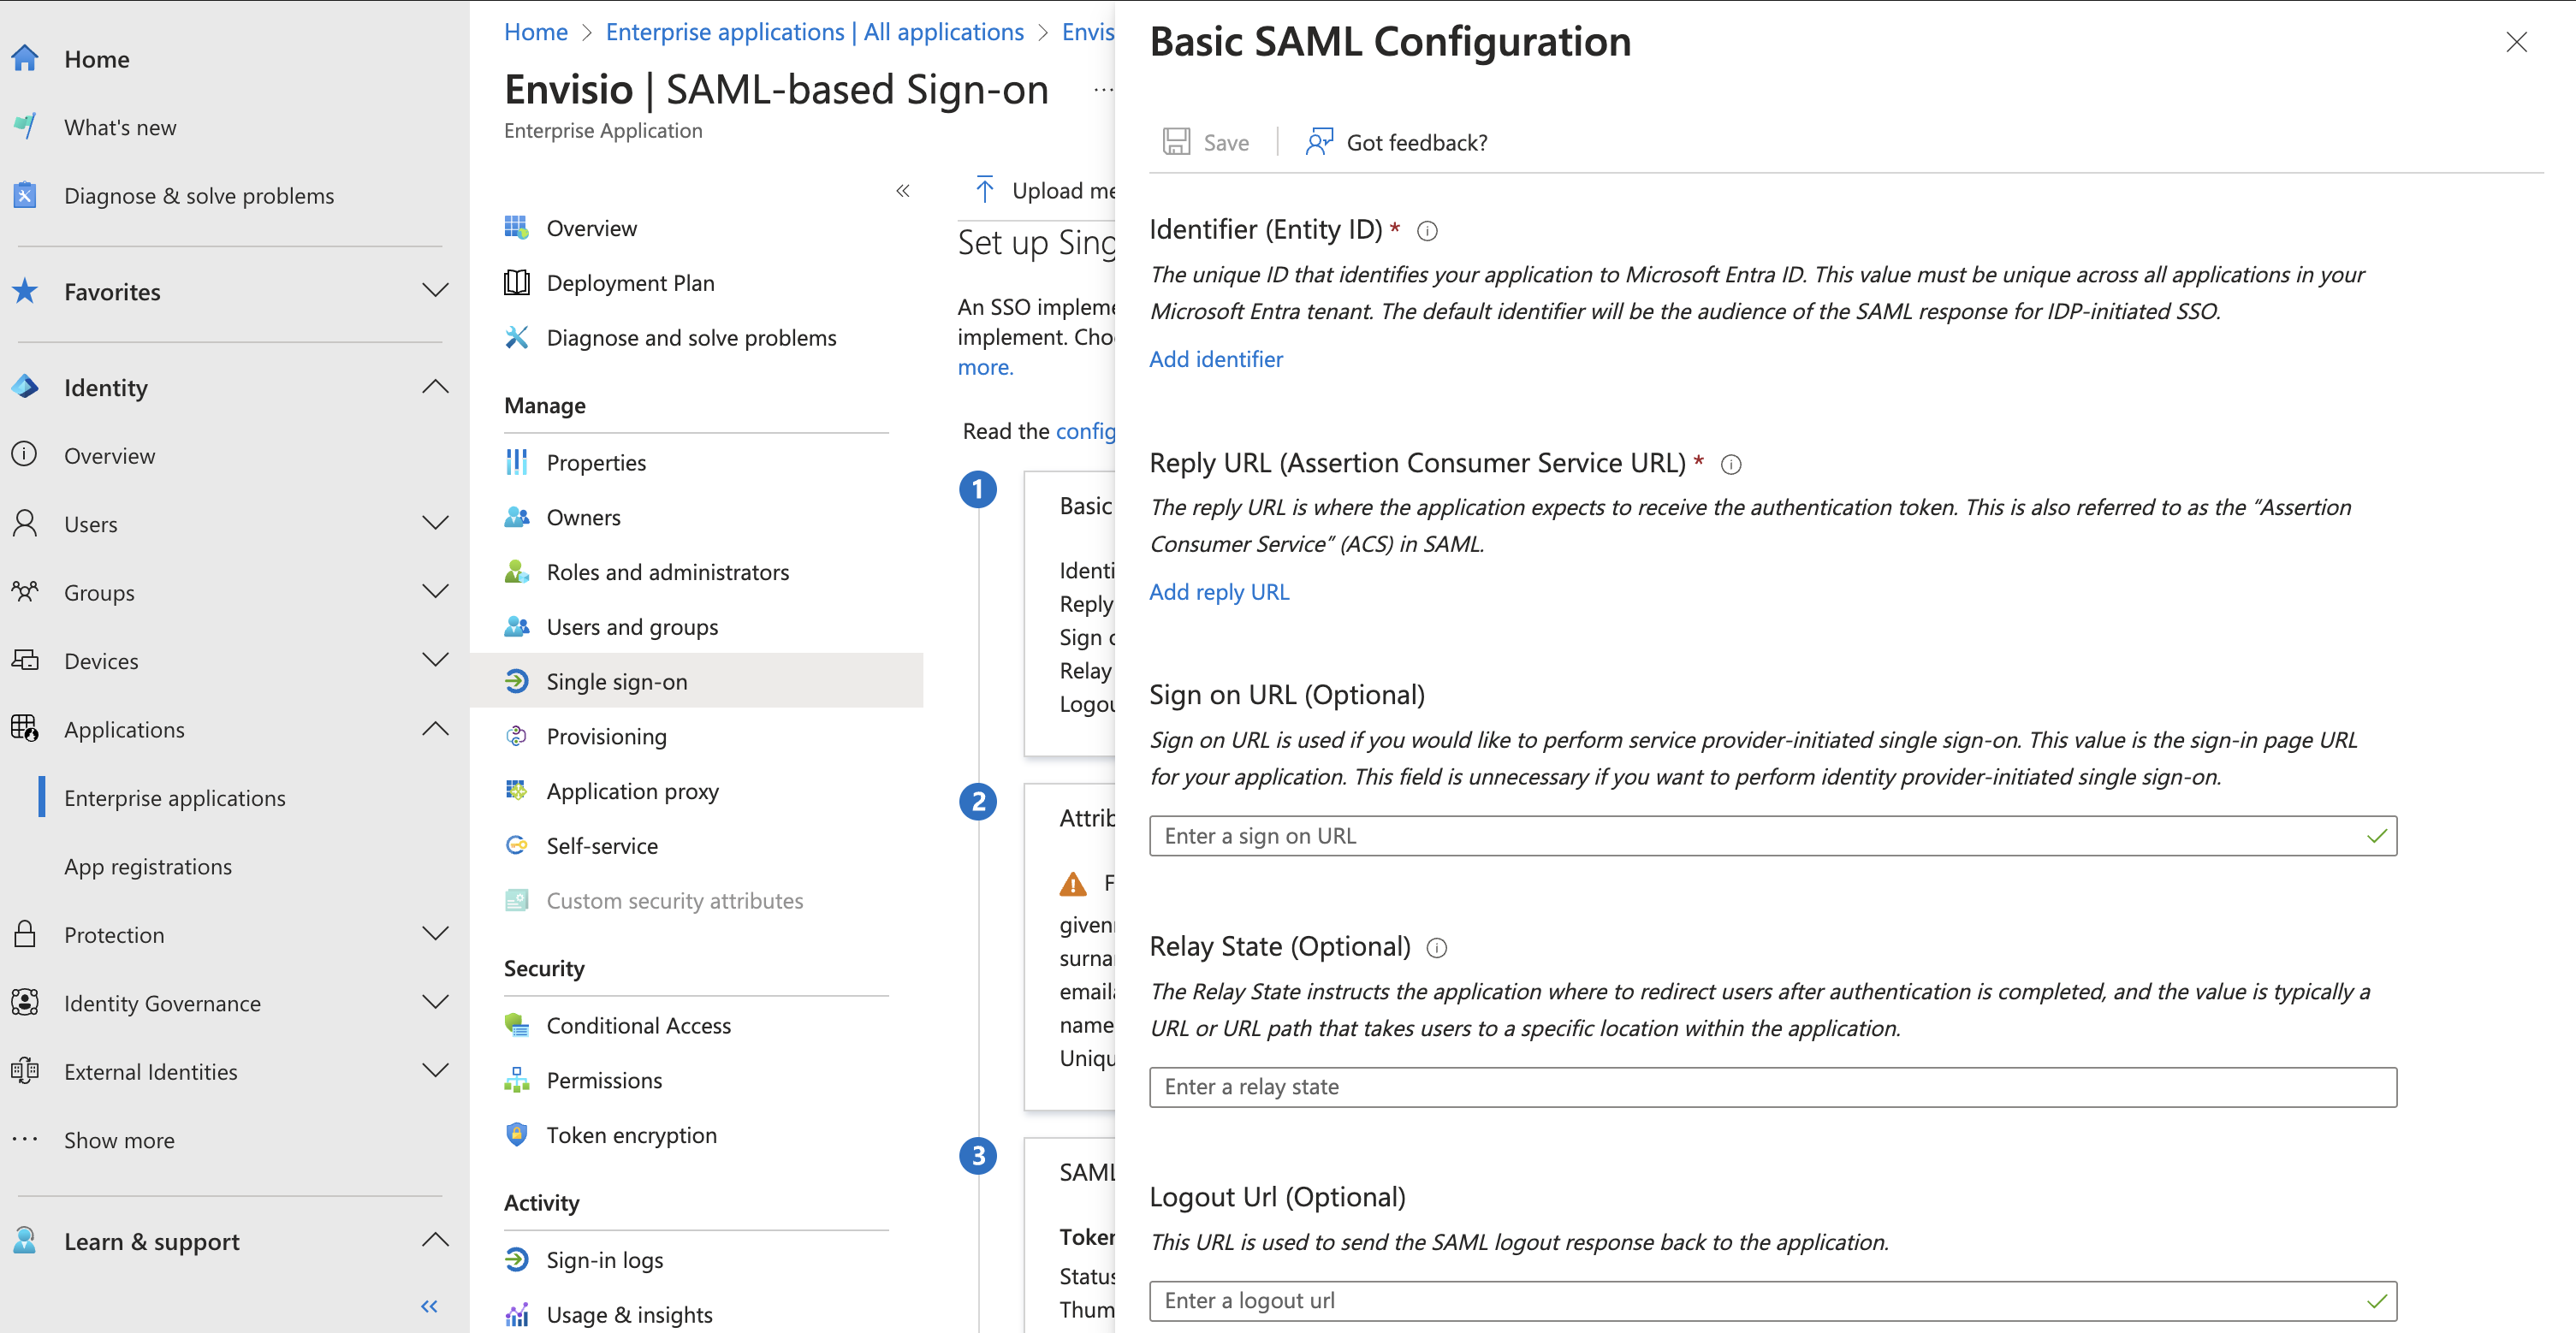The width and height of the screenshot is (2576, 1333).
Task: Click info icon next to Identifier (Entity ID)
Action: [1427, 231]
